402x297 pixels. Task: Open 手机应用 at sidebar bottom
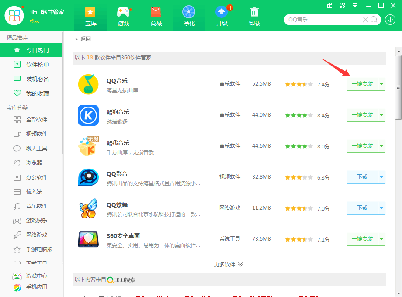[x=30, y=287]
